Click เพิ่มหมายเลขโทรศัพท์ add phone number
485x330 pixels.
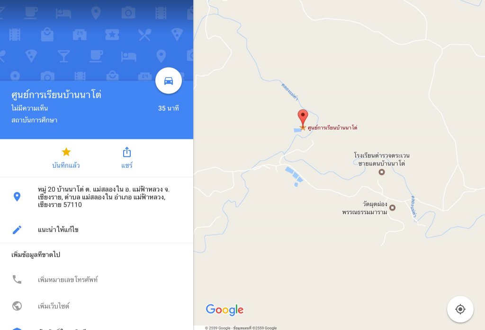68,280
